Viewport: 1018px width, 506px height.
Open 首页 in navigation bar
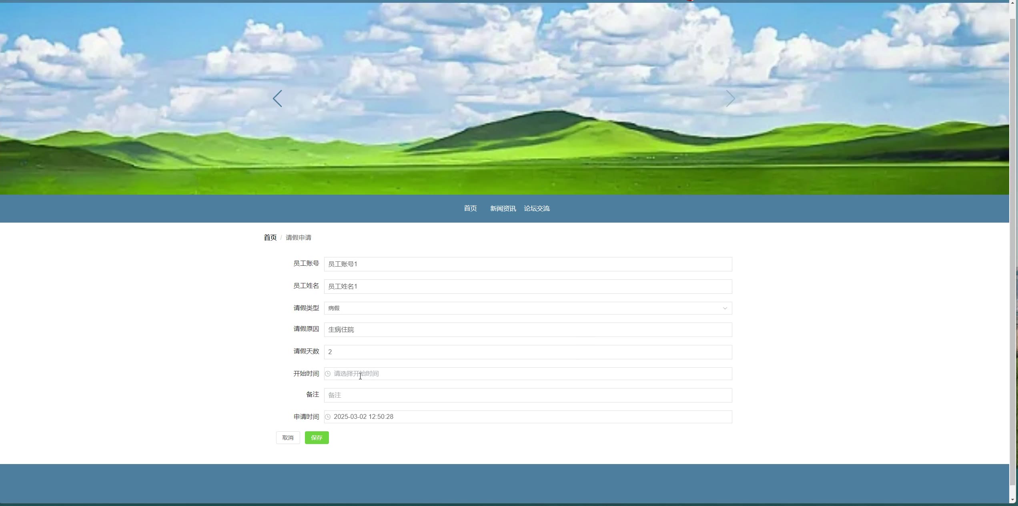pyautogui.click(x=470, y=209)
